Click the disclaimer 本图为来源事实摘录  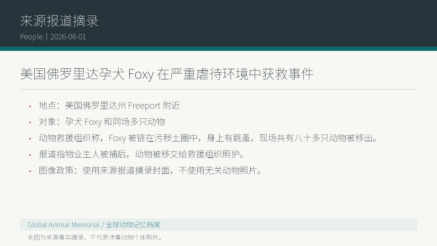[95, 237]
